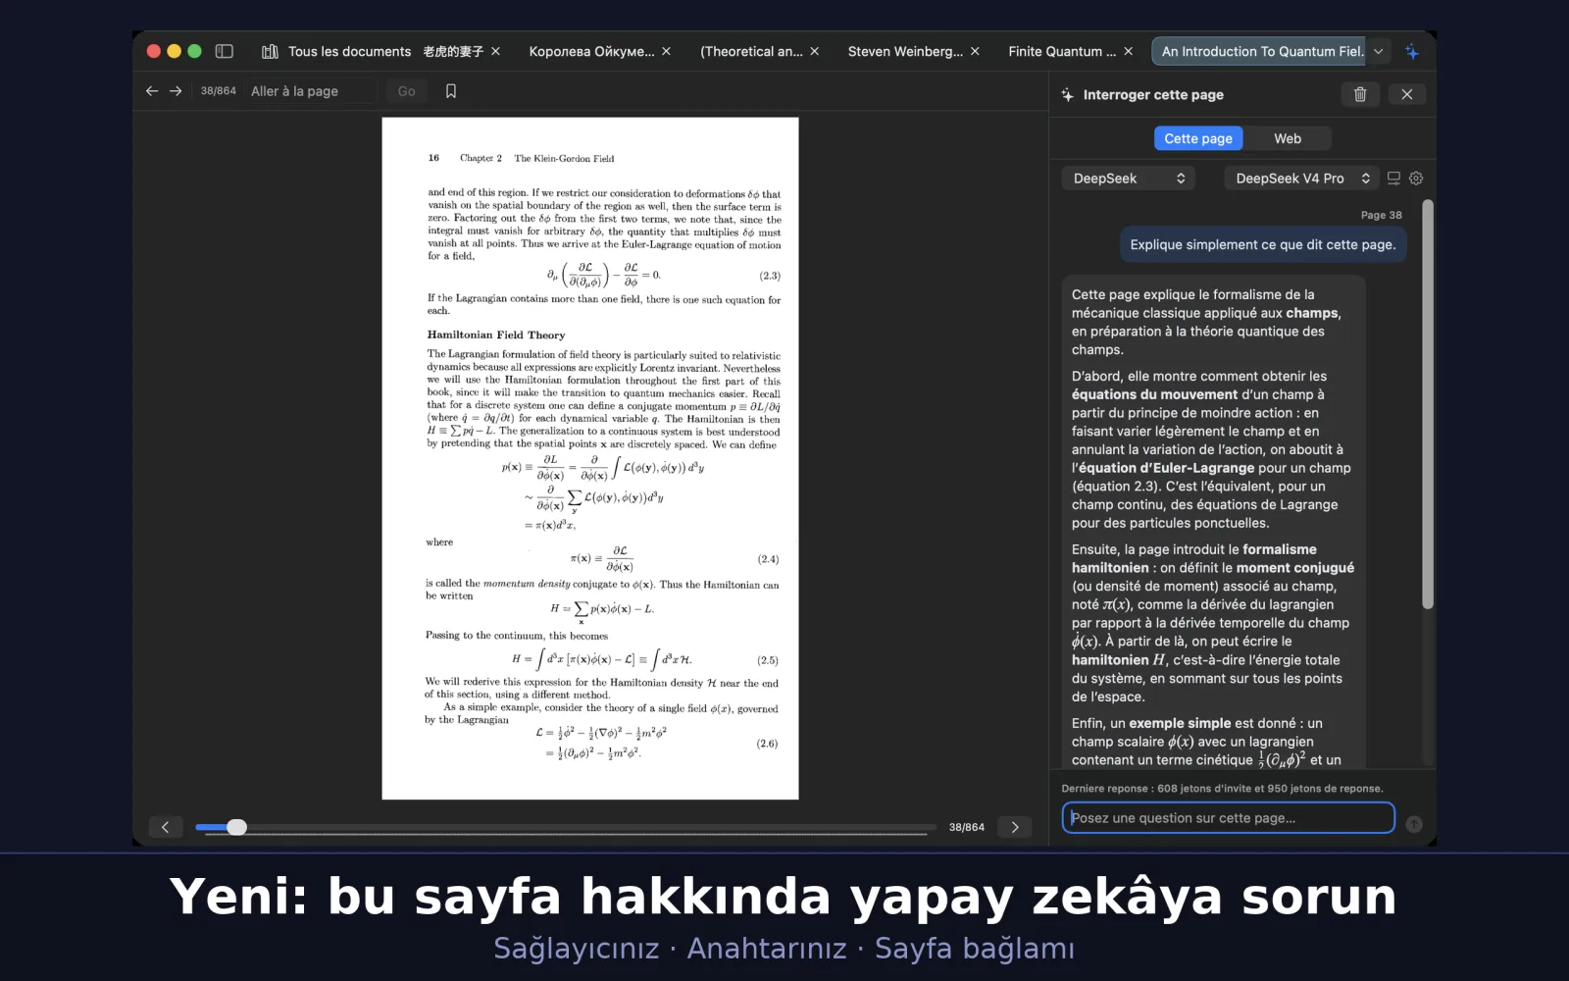Open Tous les documents library
Image resolution: width=1569 pixels, height=981 pixels.
(x=336, y=51)
